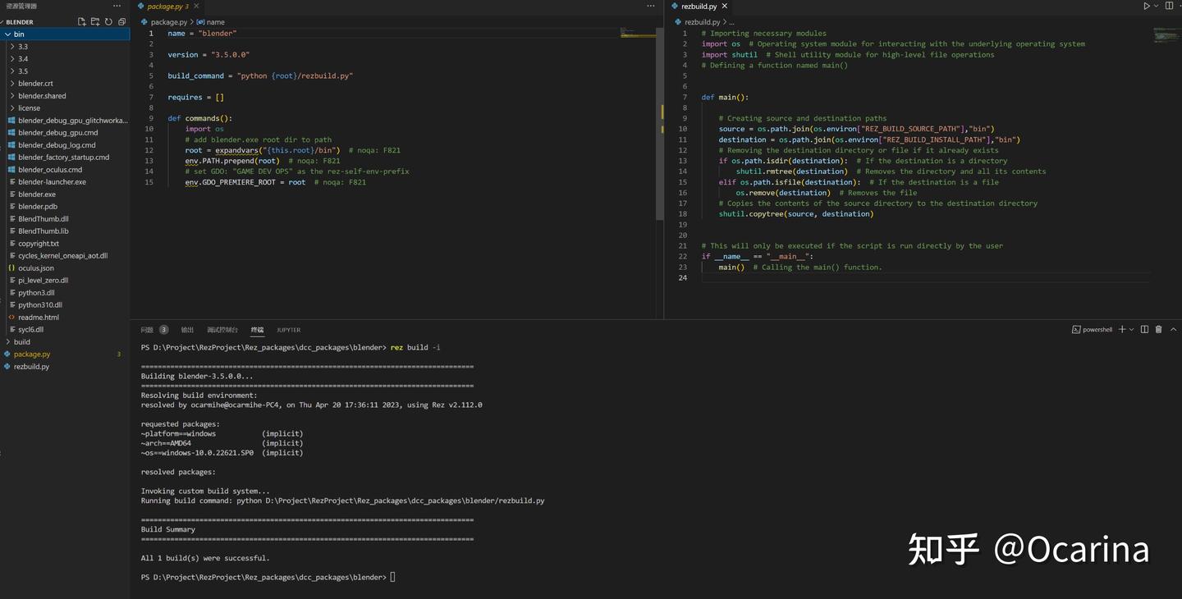Image resolution: width=1182 pixels, height=599 pixels.
Task: Expand the 3.5 folder
Action: coord(22,71)
